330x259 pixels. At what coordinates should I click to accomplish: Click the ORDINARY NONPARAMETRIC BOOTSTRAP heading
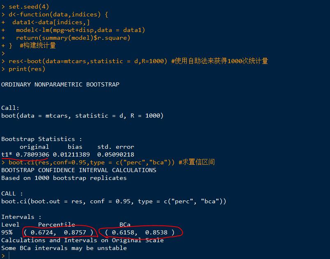click(60, 84)
